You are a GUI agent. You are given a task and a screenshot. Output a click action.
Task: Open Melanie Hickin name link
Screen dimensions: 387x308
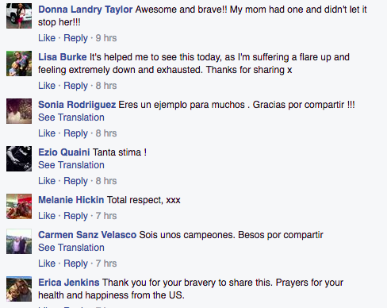pos(71,200)
